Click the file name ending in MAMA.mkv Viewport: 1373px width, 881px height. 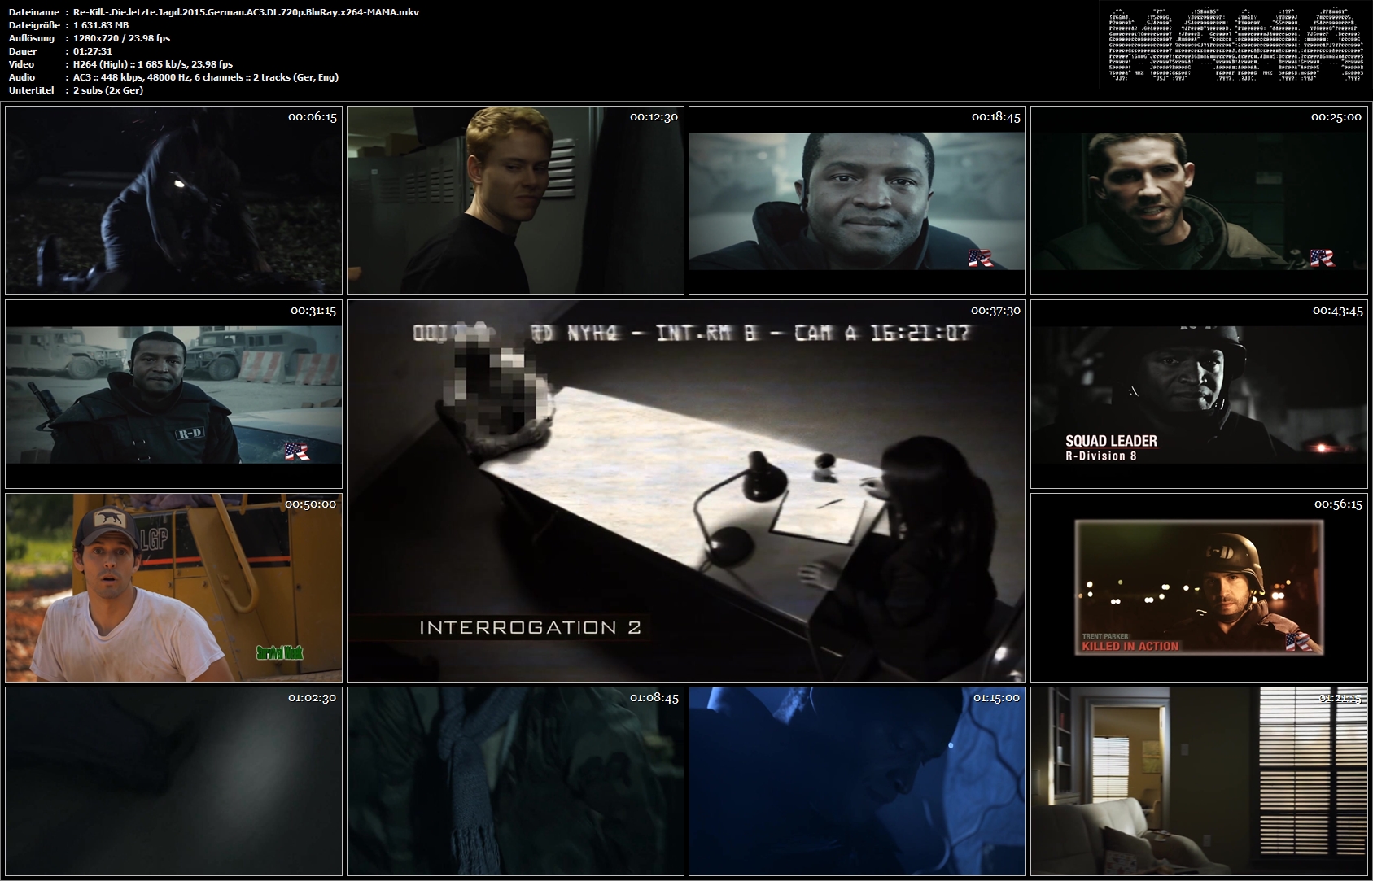click(246, 12)
